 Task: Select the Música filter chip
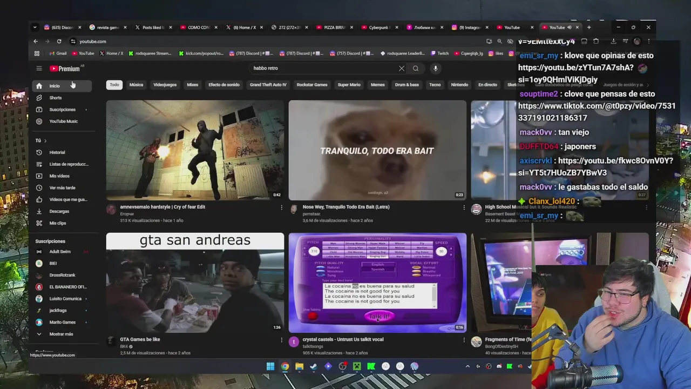point(136,85)
